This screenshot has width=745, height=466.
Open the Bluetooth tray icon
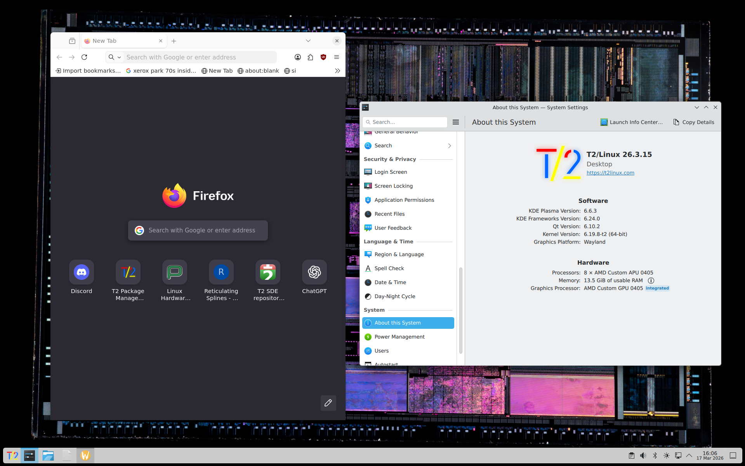tap(655, 456)
